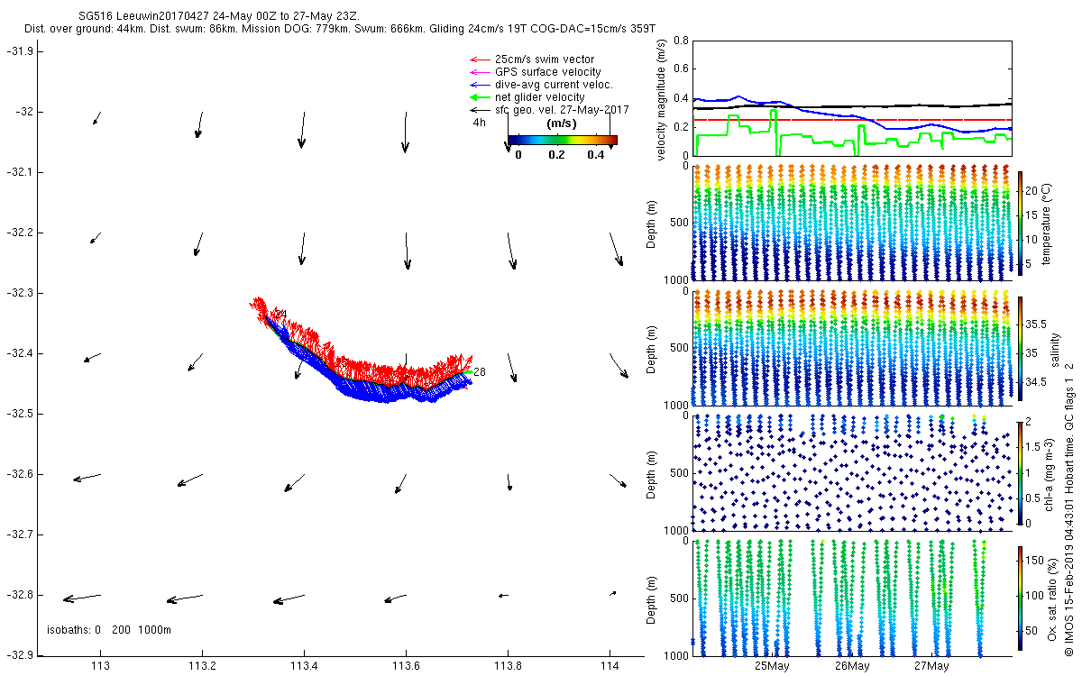Click the green track endpoint marker labeled 28
The image size is (1082, 676).
tap(466, 370)
